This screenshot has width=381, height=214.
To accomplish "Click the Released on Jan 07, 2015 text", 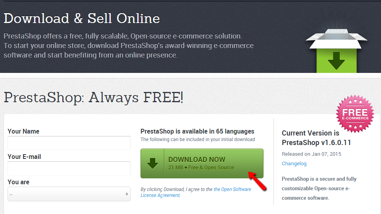I will click(311, 154).
